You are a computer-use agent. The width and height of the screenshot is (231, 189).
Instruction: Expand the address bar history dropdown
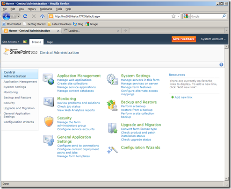(x=178, y=16)
